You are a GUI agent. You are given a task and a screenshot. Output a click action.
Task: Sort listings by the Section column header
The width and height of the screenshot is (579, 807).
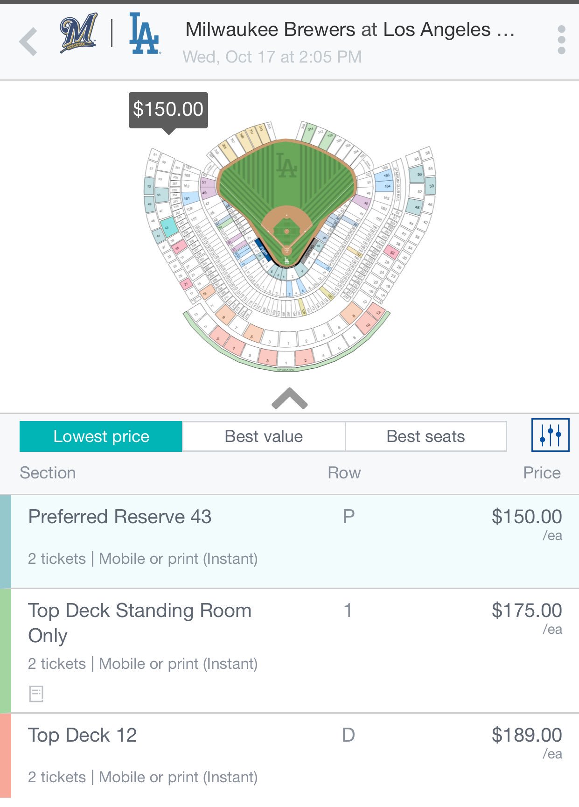[x=48, y=473]
